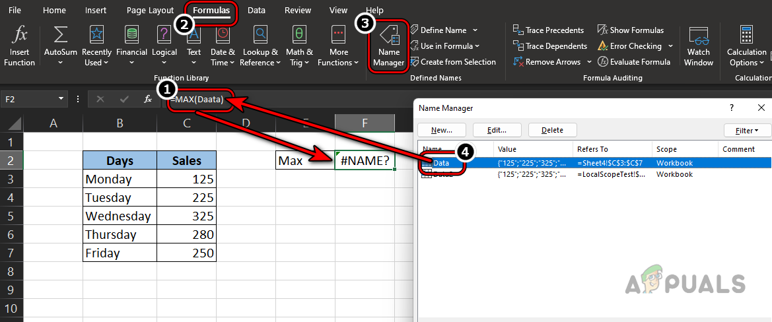This screenshot has height=322, width=772.
Task: Click the Refers To column header
Action: tap(612, 149)
